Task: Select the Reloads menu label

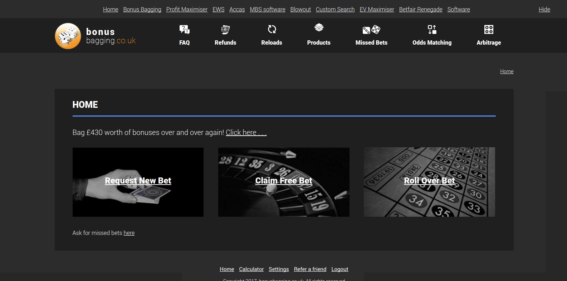Action: (272, 42)
